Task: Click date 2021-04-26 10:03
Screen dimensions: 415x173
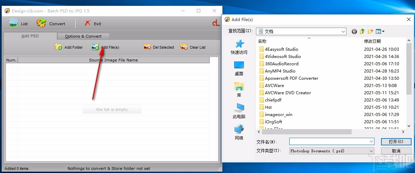Action: tap(381, 49)
